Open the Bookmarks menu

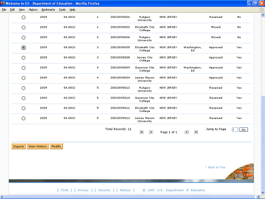point(48,10)
